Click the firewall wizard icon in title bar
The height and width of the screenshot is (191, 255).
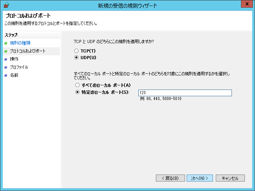tap(6, 5)
